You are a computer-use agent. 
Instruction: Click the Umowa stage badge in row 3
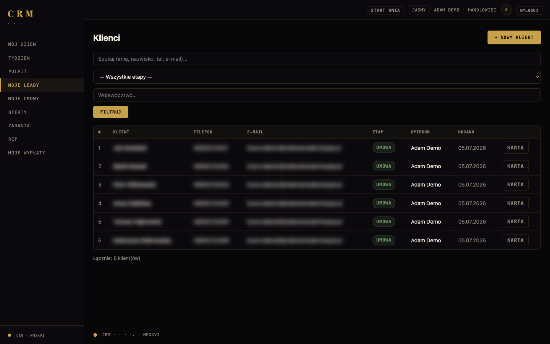point(384,185)
